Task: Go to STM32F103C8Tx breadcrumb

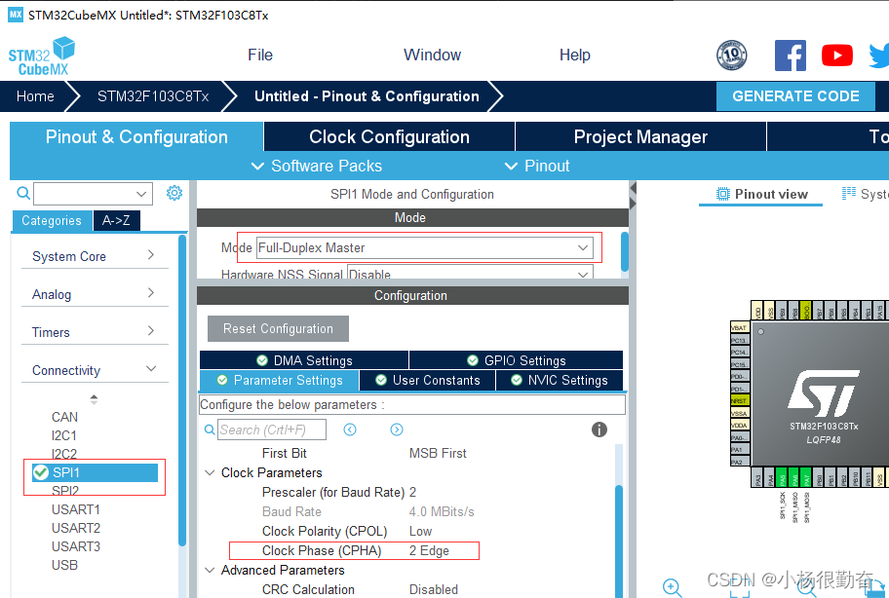Action: click(153, 96)
